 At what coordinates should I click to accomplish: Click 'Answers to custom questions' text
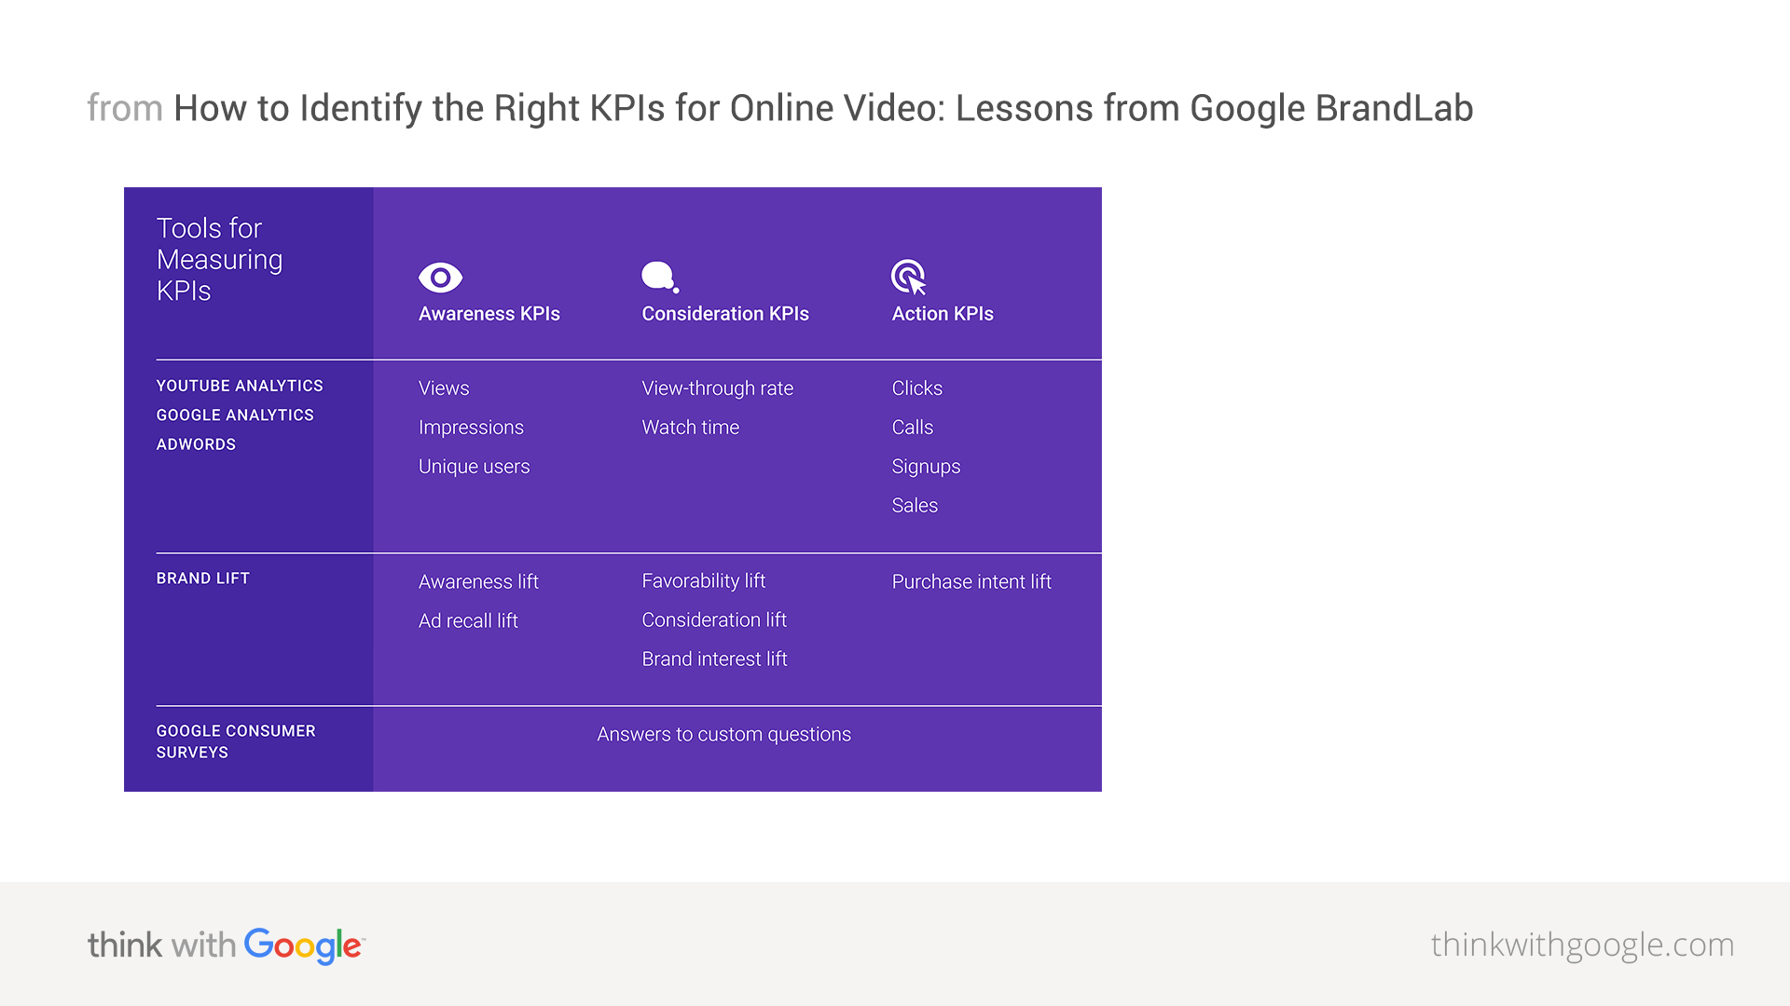(724, 735)
